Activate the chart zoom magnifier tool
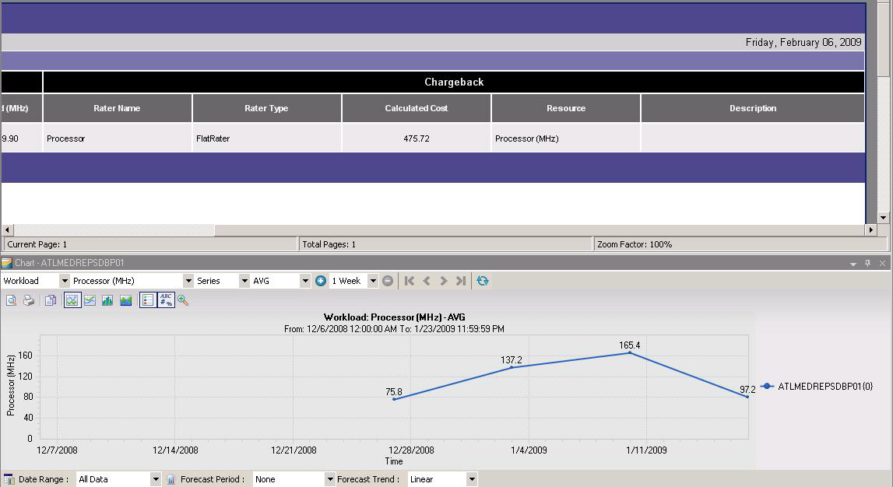This screenshot has height=487, width=893. 183,300
